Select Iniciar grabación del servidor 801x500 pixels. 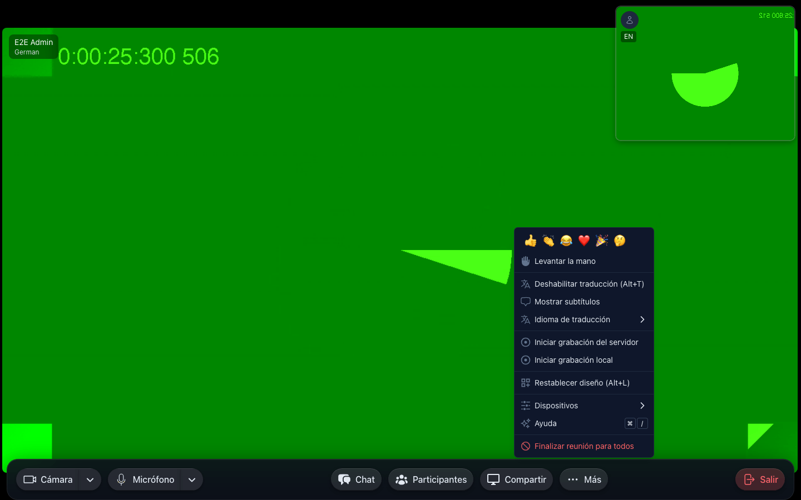(584, 342)
